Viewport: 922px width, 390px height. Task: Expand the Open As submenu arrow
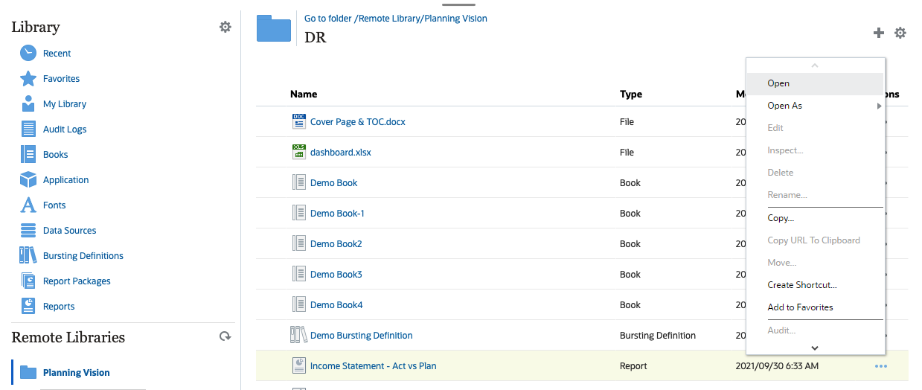880,106
